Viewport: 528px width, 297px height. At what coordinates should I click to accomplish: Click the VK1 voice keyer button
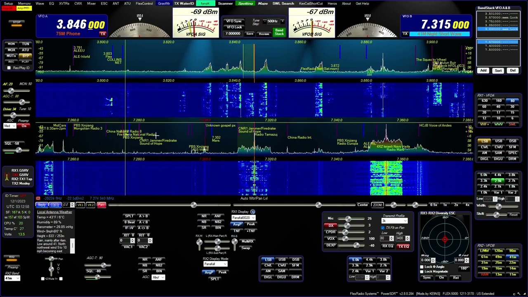80,205
